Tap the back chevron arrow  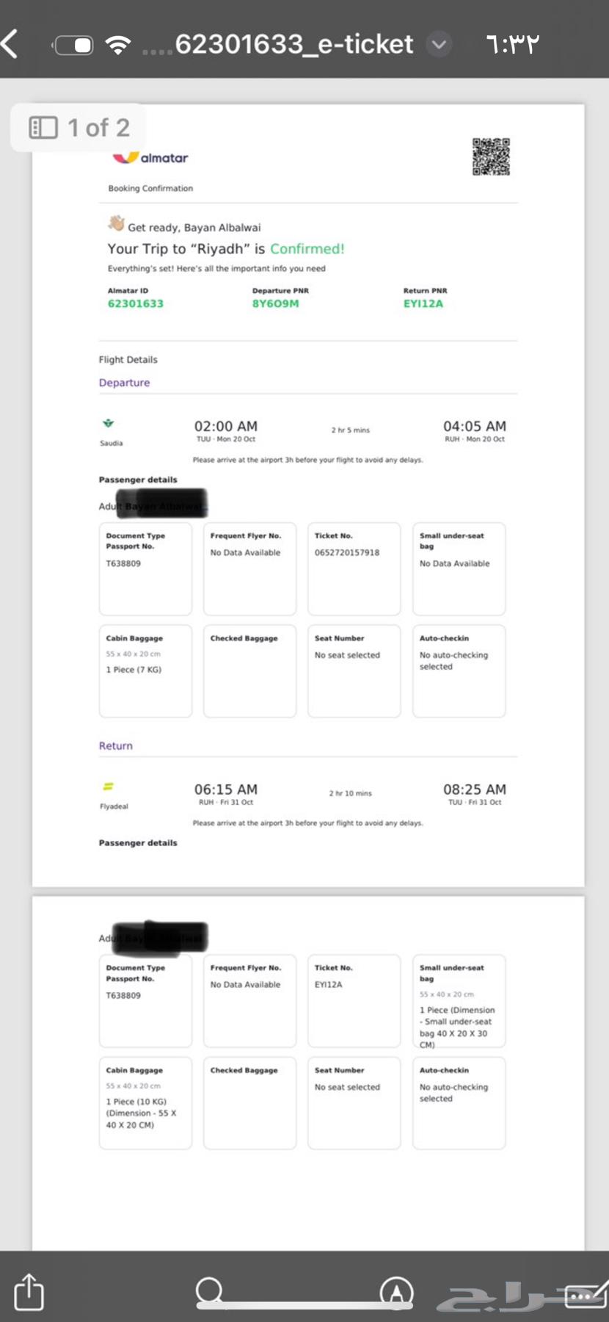pyautogui.click(x=10, y=44)
